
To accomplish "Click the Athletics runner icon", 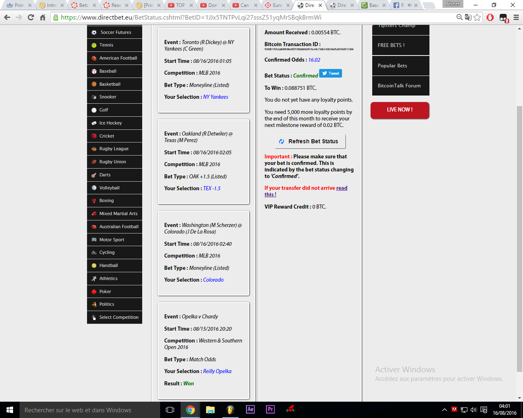I will [94, 279].
